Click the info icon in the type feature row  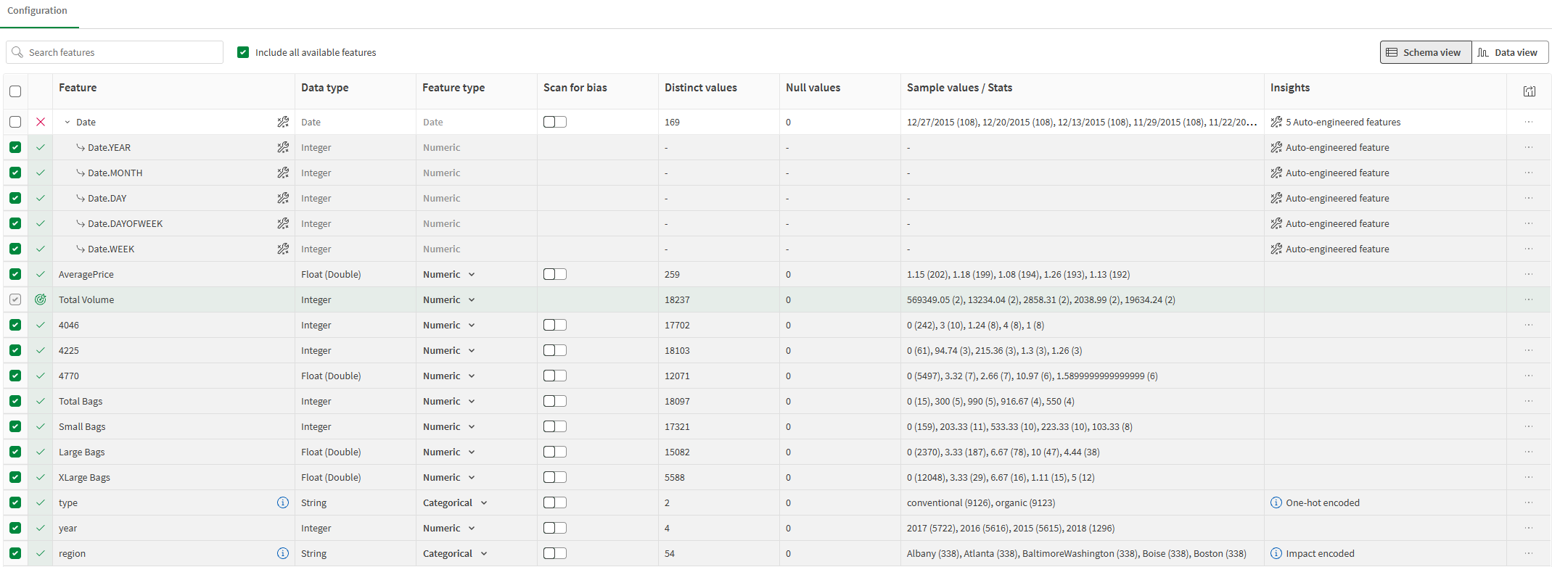tap(283, 502)
